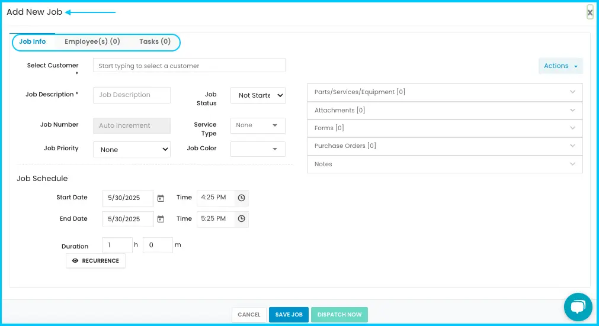Click the 5:25 PM end time field
The image size is (599, 326).
pos(216,219)
